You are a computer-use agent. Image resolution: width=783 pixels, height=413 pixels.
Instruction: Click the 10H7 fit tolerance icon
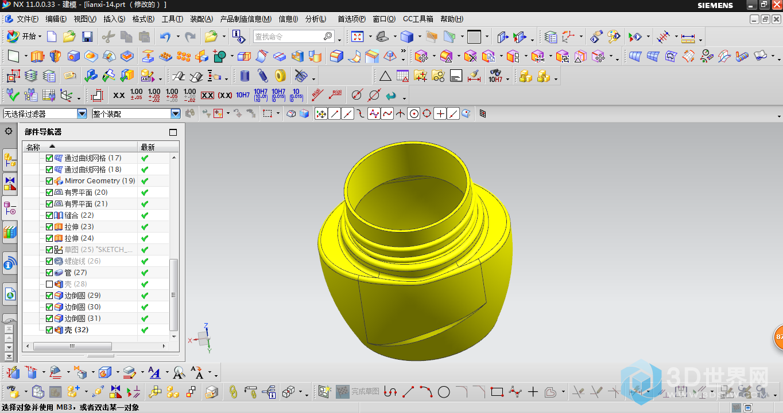click(x=243, y=95)
